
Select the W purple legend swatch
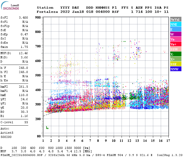tap(176, 34)
